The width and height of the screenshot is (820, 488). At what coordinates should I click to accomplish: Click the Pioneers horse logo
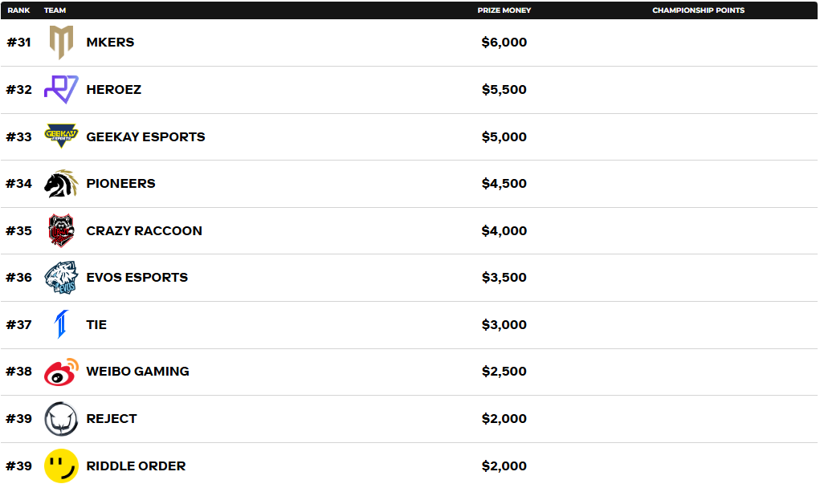61,184
